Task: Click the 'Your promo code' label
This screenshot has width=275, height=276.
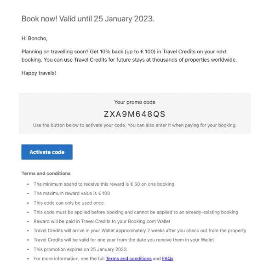Action: 135,102
